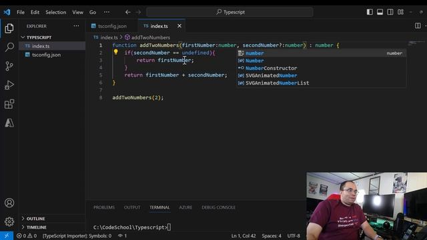Switch to the Terminal panel tab
Image resolution: width=427 pixels, height=240 pixels.
tap(159, 207)
